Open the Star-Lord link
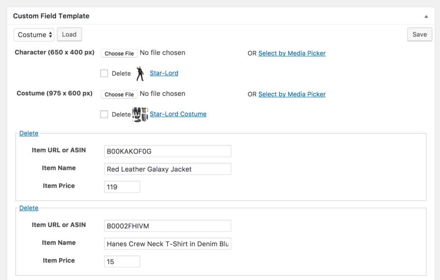This screenshot has width=440, height=280. click(x=164, y=73)
